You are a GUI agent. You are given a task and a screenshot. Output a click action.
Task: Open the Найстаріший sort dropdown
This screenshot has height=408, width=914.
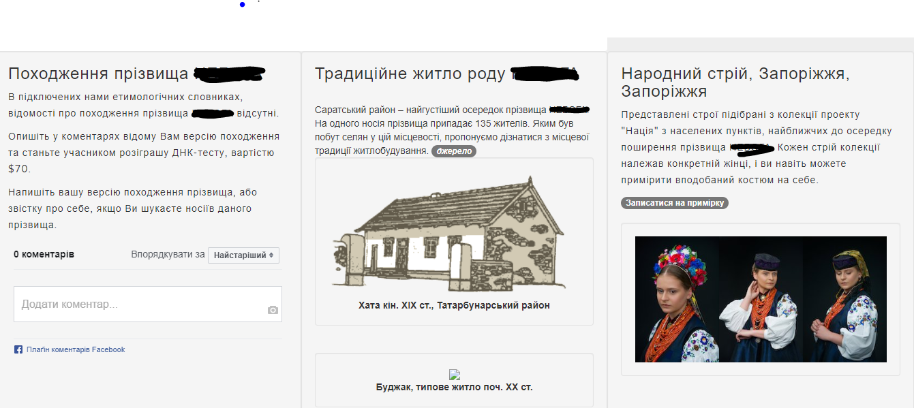(243, 255)
